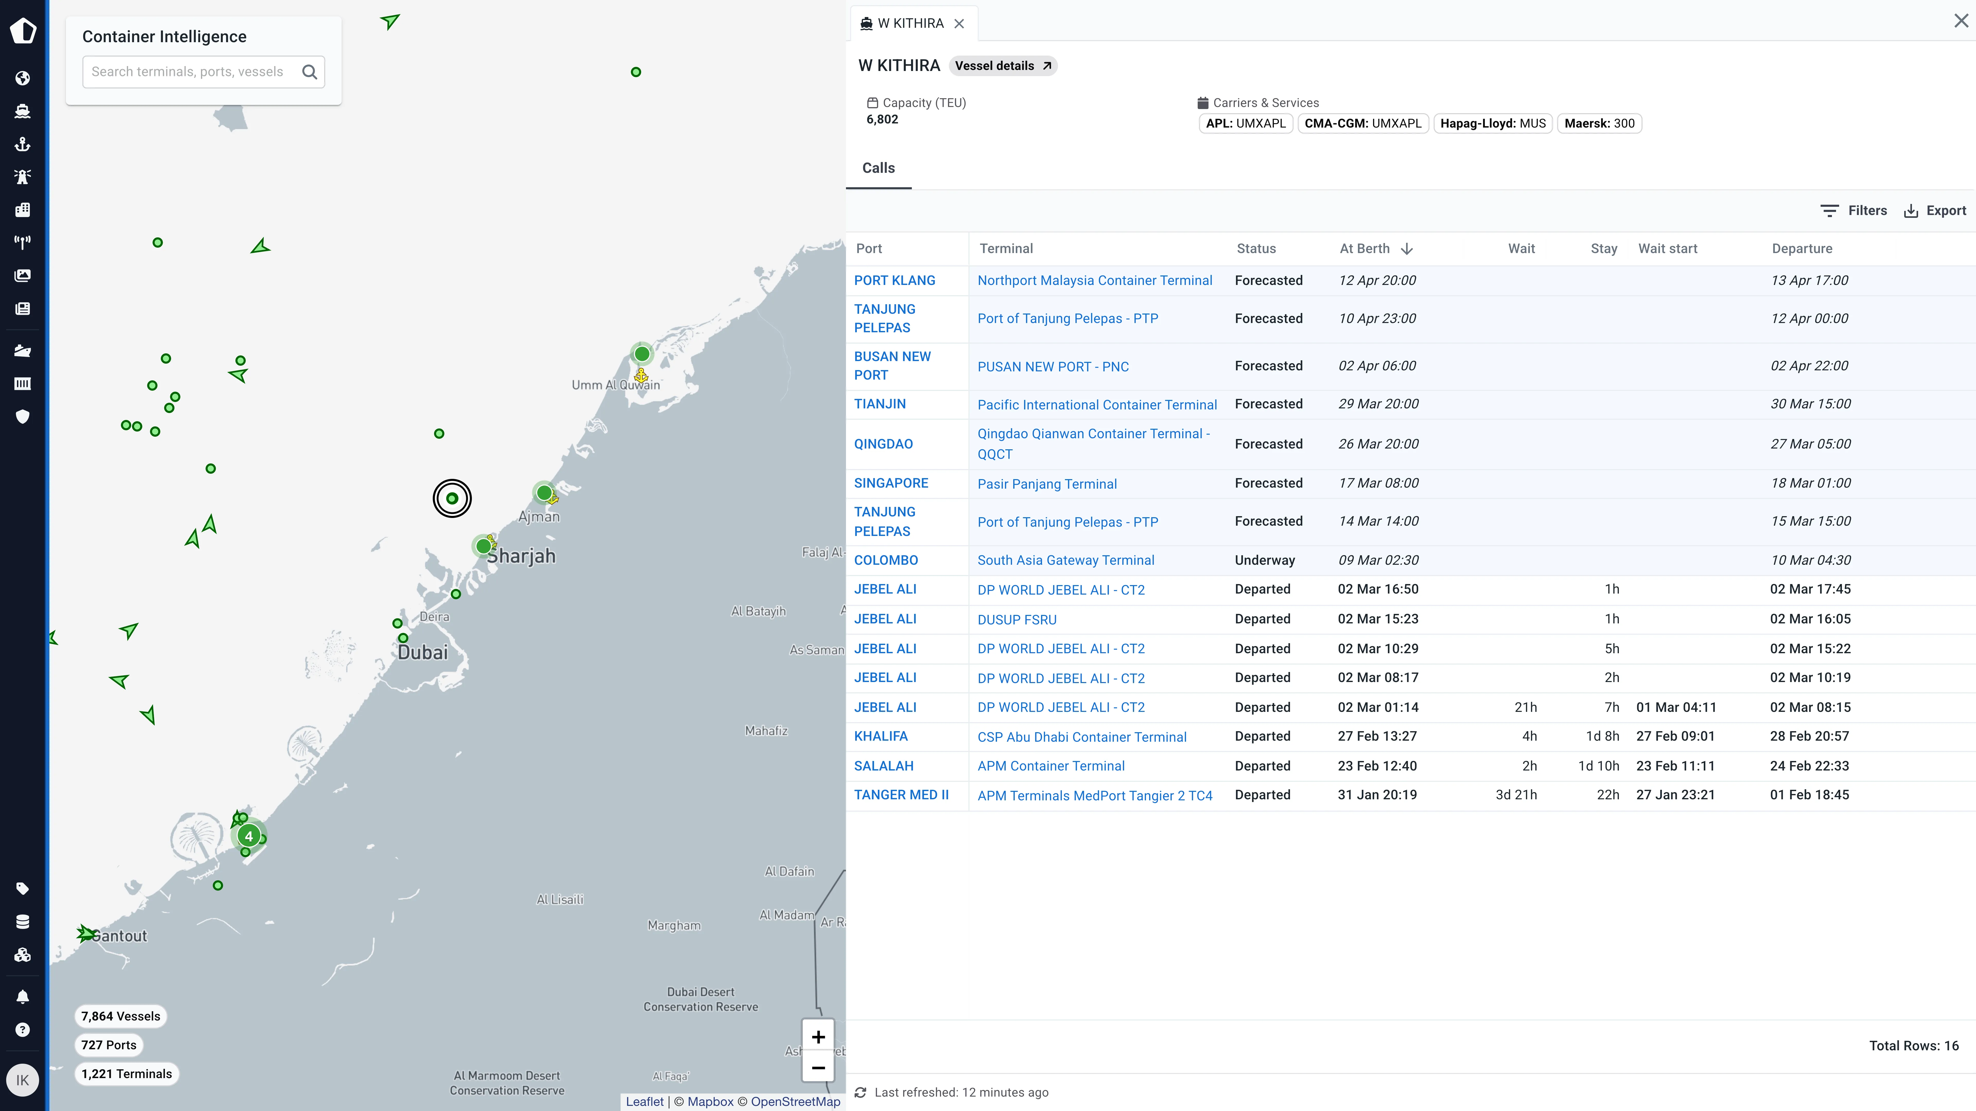
Task: Click the notifications bell icon
Action: pyautogui.click(x=22, y=997)
